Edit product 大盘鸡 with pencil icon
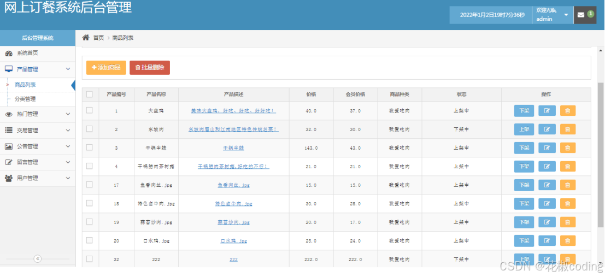The width and height of the screenshot is (605, 277). click(x=547, y=111)
